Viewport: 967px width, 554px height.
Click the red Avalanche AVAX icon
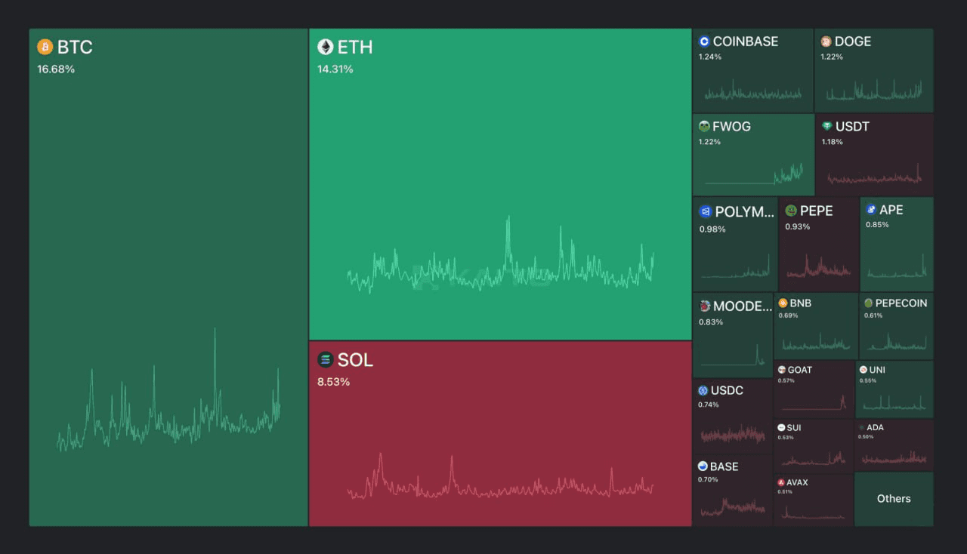[781, 482]
